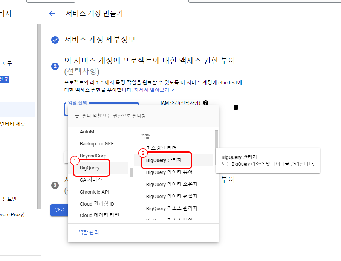Click the back arrow icon
This screenshot has height=261, width=341.
(x=52, y=14)
